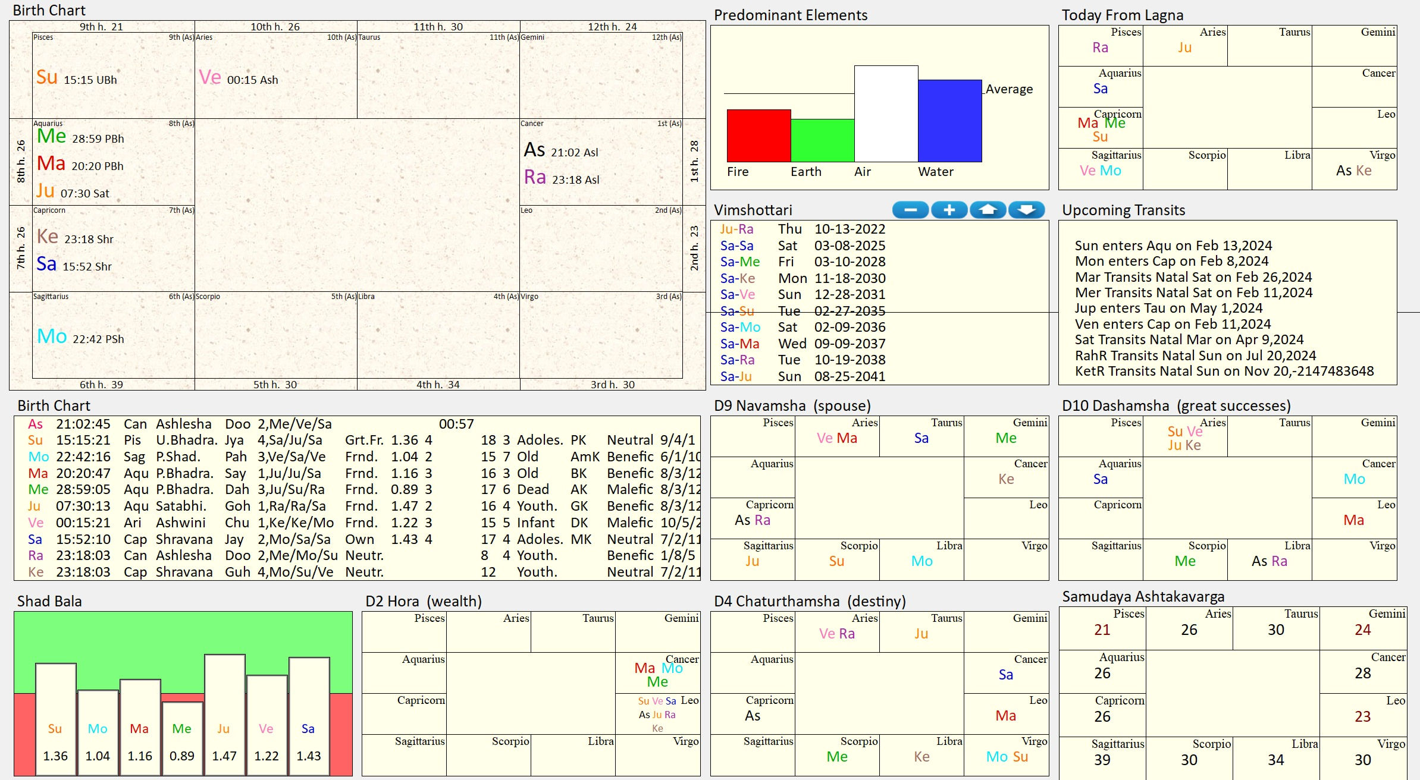This screenshot has width=1420, height=780.
Task: Click the D9 Navamsha (spouse) chart title
Action: click(792, 405)
